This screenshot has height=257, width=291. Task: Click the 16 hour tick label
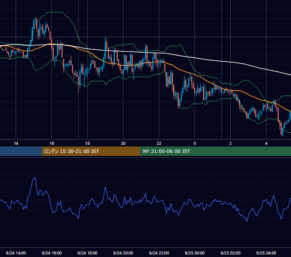[52, 143]
